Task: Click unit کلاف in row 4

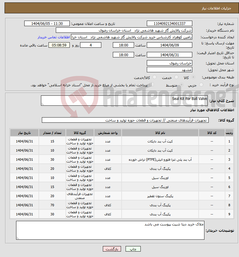Action: tap(108, 169)
